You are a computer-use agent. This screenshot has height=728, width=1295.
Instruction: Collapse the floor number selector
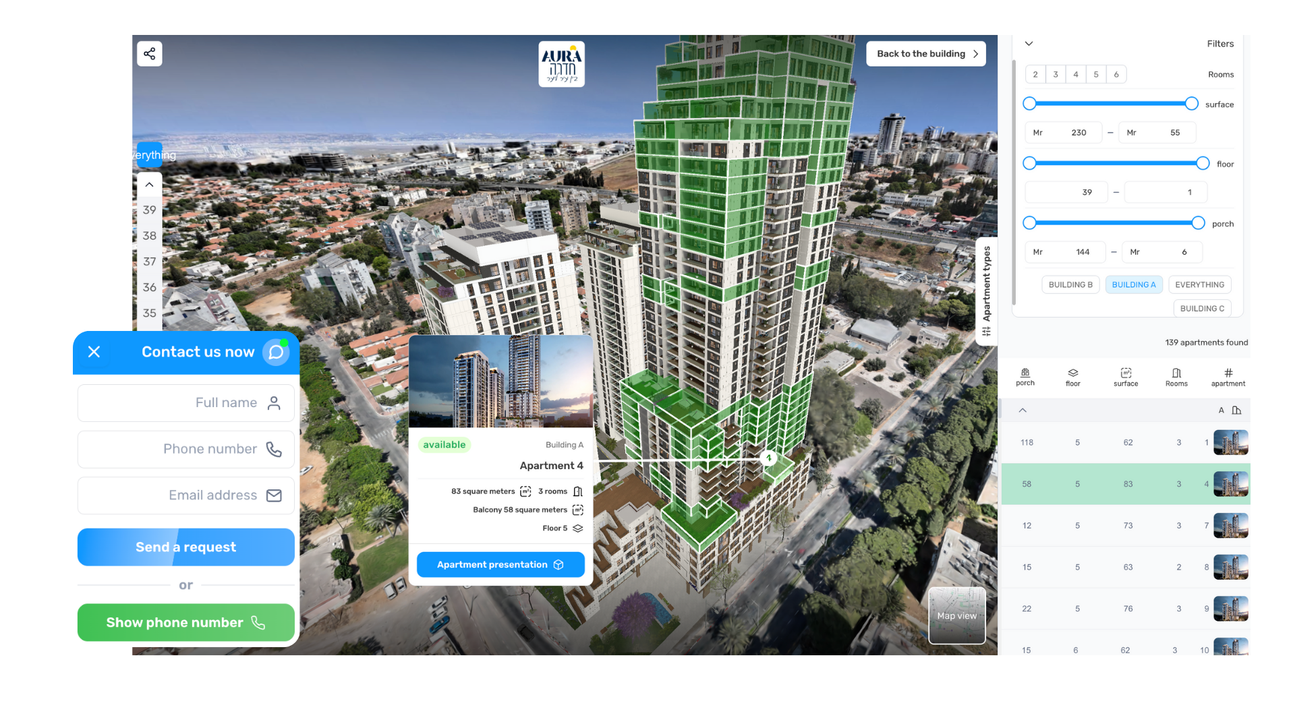[149, 184]
